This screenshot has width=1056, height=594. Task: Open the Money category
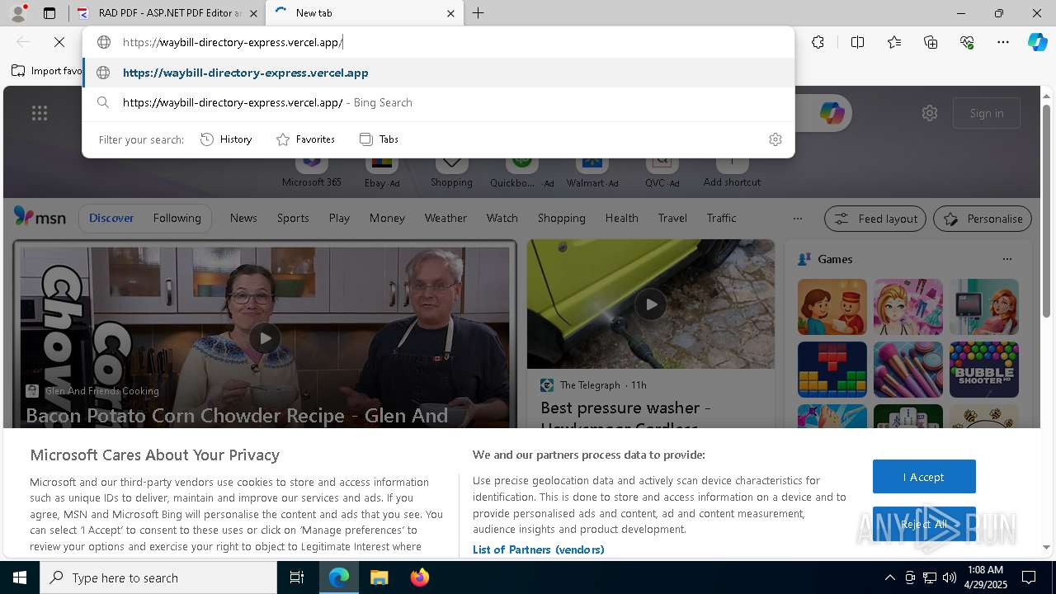coord(387,218)
